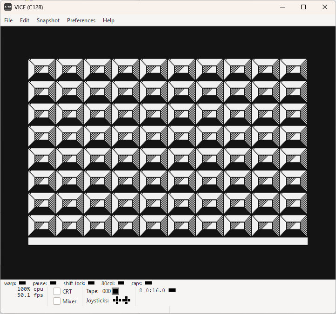Viewport: 336px width, 314px height.
Task: Open the Edit menu
Action: (24, 20)
